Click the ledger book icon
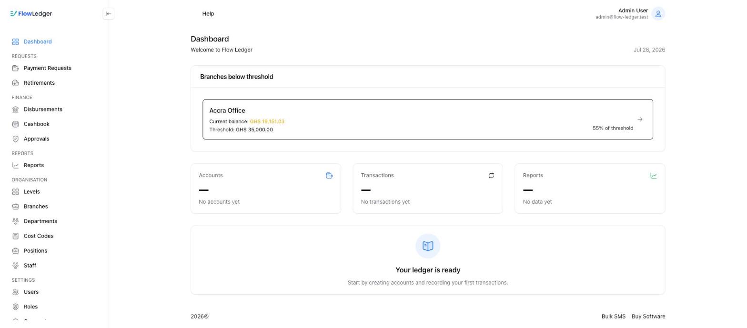Viewport: 747px width, 328px height. [428, 246]
